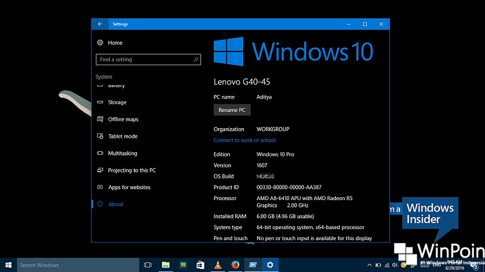Click the Home gear icon
The height and width of the screenshot is (272, 485).
click(100, 42)
